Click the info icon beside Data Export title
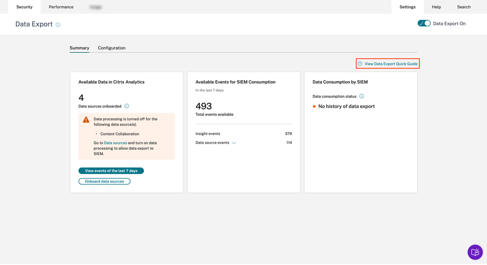 [58, 25]
